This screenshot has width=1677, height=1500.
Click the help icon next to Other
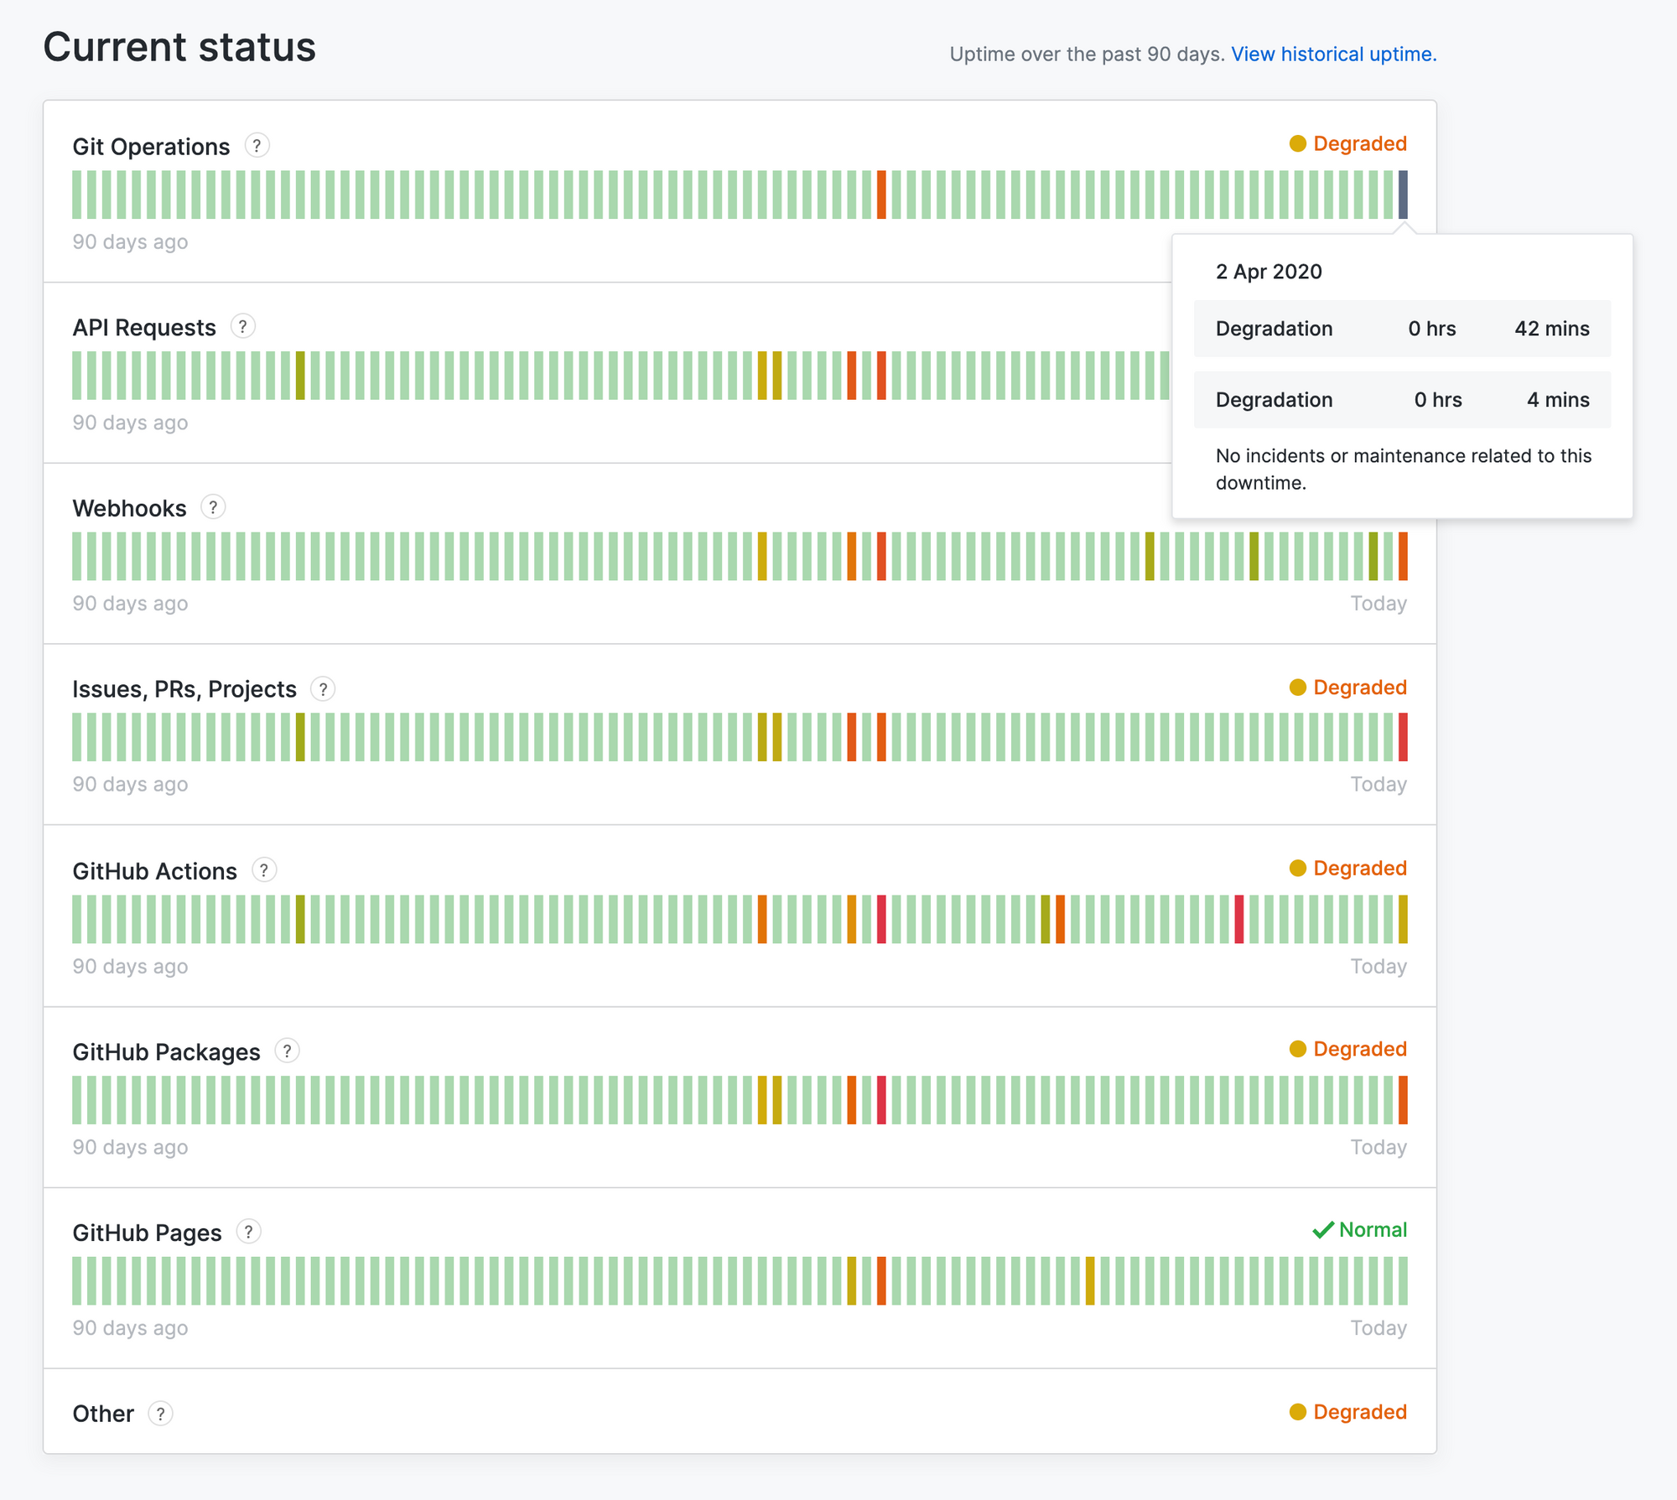coord(161,1414)
